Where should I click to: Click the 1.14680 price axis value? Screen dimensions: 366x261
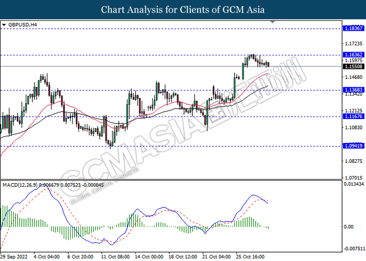[353, 77]
